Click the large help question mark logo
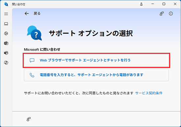This screenshot has width=181, height=127. [x=35, y=33]
